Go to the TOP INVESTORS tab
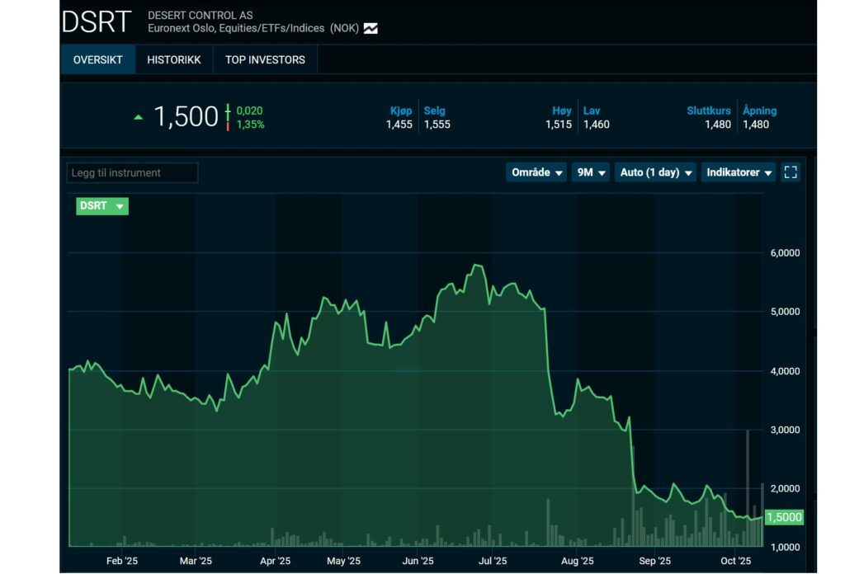This screenshot has height=574, width=845. [x=265, y=59]
